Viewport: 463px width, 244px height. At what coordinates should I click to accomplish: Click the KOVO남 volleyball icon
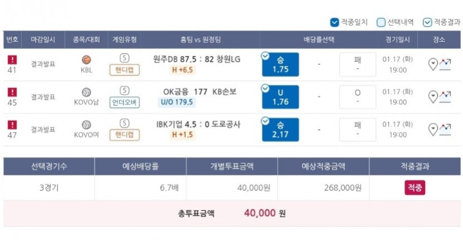(86, 92)
